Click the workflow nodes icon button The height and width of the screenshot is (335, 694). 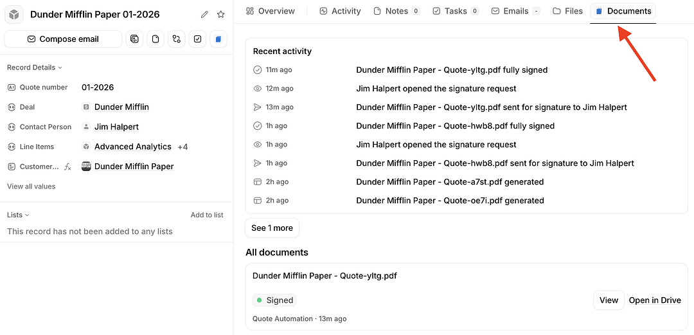point(177,39)
